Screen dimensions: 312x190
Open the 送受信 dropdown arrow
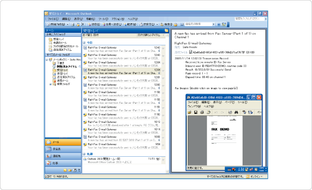tap(157, 24)
